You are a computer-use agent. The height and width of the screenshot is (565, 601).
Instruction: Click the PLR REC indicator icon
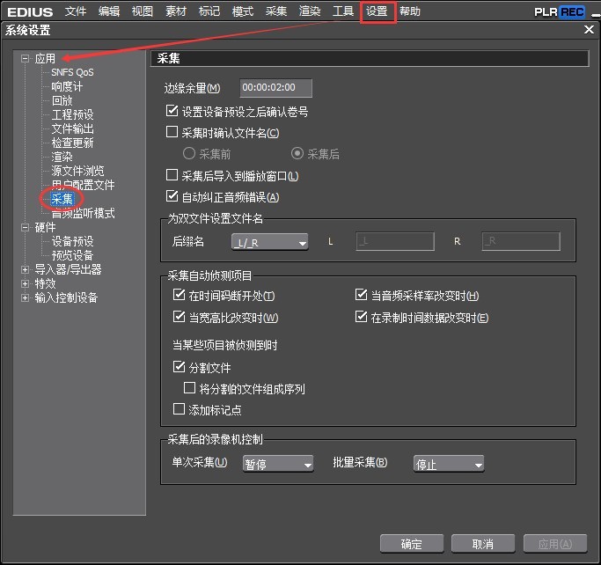[559, 11]
